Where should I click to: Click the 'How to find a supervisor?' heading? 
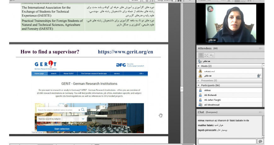[50, 52]
